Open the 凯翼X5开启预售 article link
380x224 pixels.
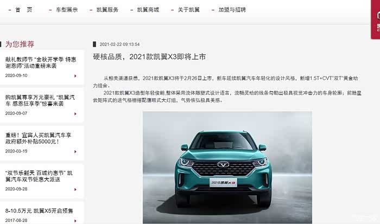[x=39, y=210]
